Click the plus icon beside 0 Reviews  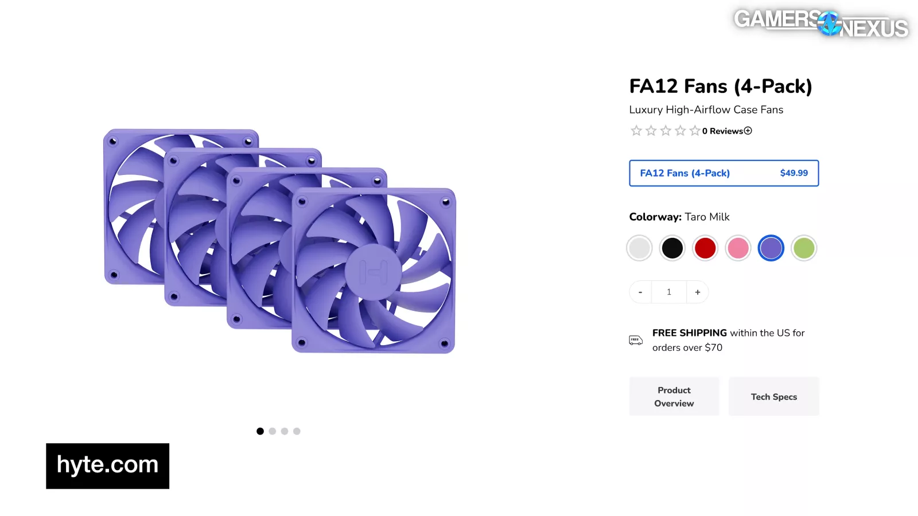point(748,131)
